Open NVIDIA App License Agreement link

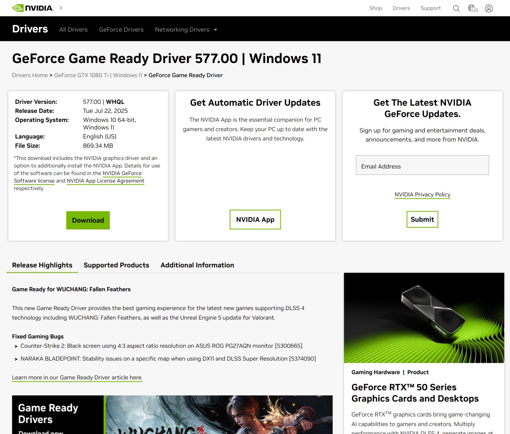(x=105, y=181)
